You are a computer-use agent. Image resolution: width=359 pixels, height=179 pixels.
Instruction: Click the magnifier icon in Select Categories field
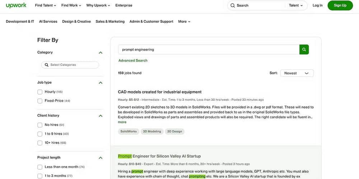(46, 65)
